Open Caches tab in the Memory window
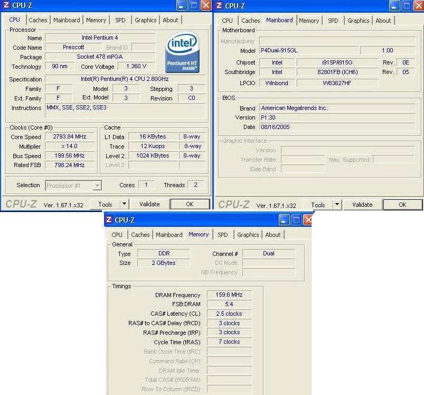Image resolution: width=424 pixels, height=395 pixels. pos(140,235)
